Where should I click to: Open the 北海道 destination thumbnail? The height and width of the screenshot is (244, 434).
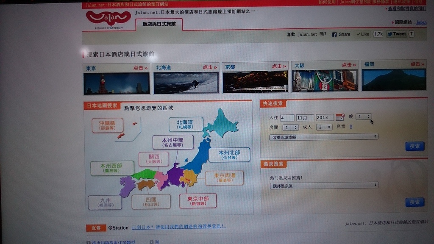coord(186,83)
